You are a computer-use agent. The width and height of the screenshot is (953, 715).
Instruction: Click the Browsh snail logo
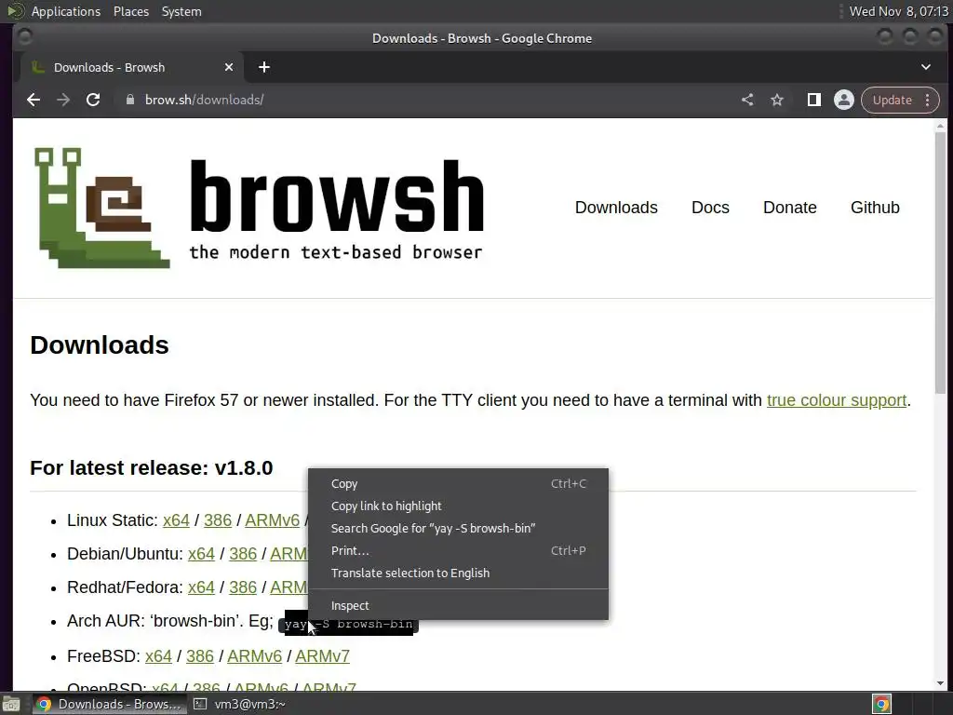click(x=102, y=208)
